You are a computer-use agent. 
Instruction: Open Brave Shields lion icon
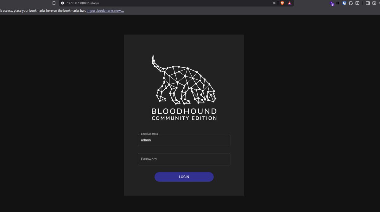tap(282, 3)
